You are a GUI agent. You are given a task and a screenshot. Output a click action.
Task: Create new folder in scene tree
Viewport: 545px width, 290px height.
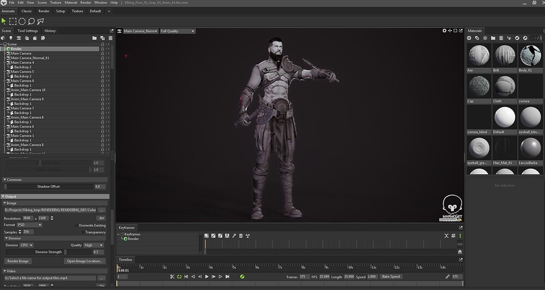(94, 38)
